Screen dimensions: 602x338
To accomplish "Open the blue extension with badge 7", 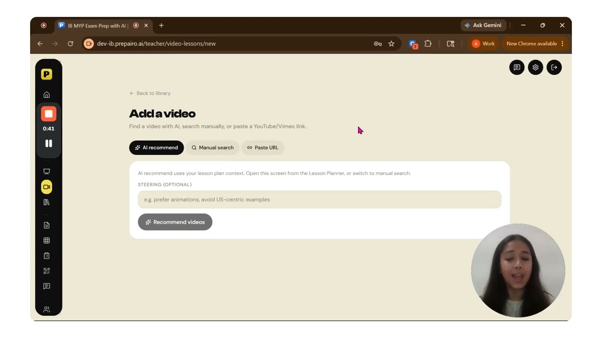I will coord(413,44).
